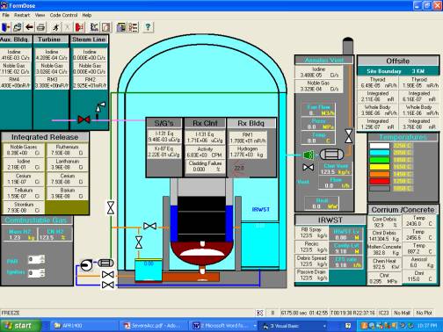
Task: Open the File menu
Action: pyautogui.click(x=5, y=15)
